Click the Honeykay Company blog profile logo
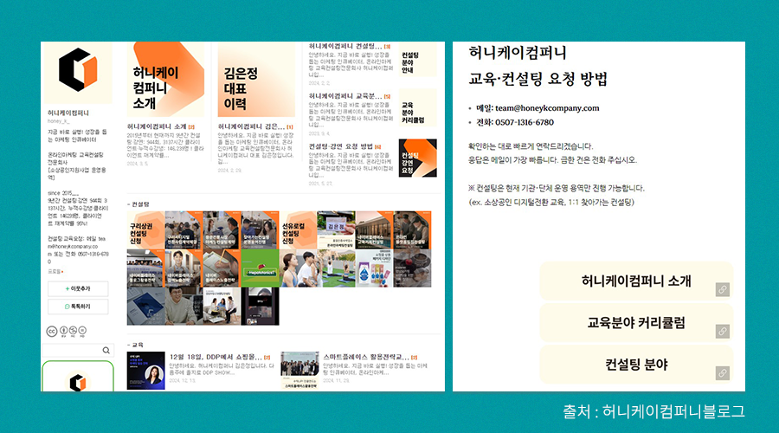The height and width of the screenshot is (433, 779). (x=79, y=73)
